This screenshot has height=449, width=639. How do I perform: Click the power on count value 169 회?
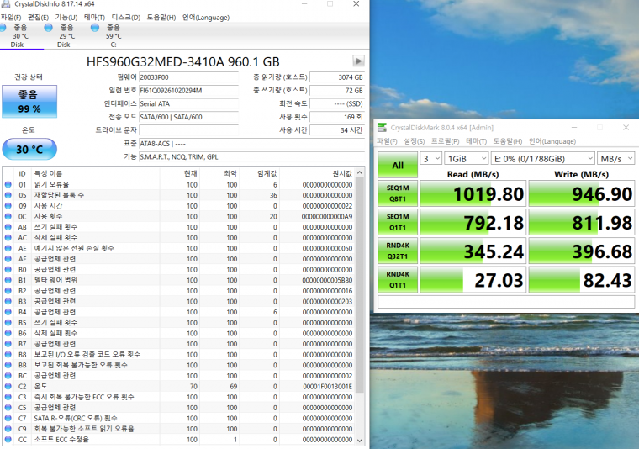coord(337,117)
